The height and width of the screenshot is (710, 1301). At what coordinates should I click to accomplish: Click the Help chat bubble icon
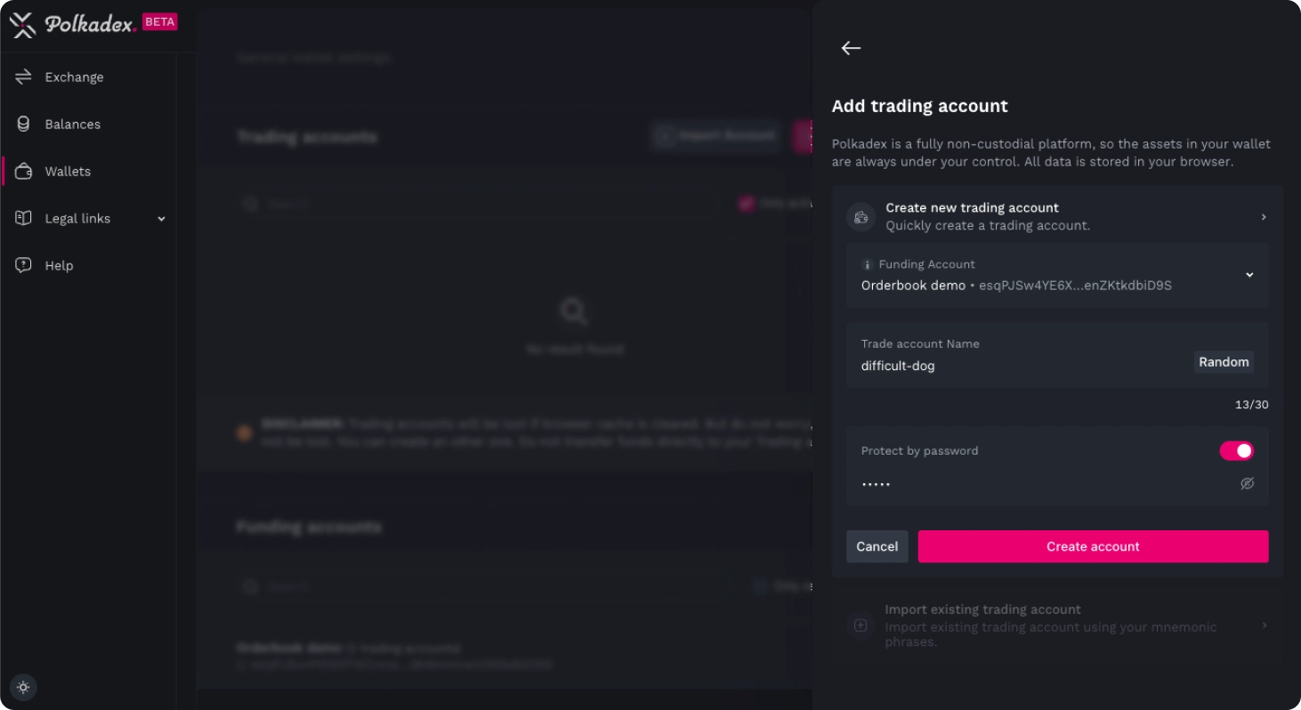coord(23,265)
